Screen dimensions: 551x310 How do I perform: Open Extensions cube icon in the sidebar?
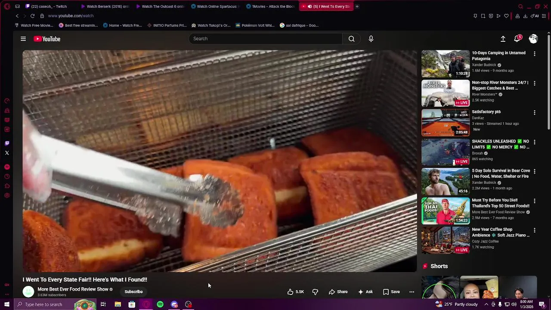(7, 186)
